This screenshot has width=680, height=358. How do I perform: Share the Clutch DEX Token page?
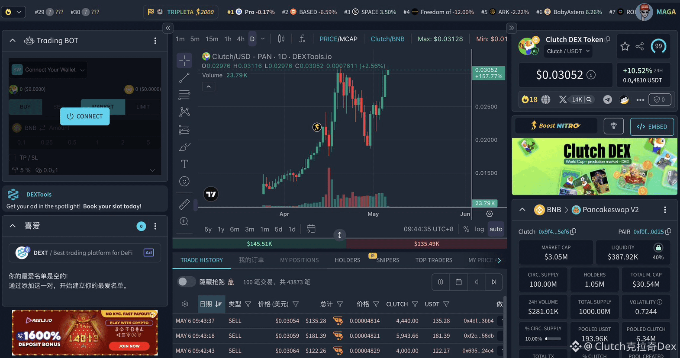point(640,46)
